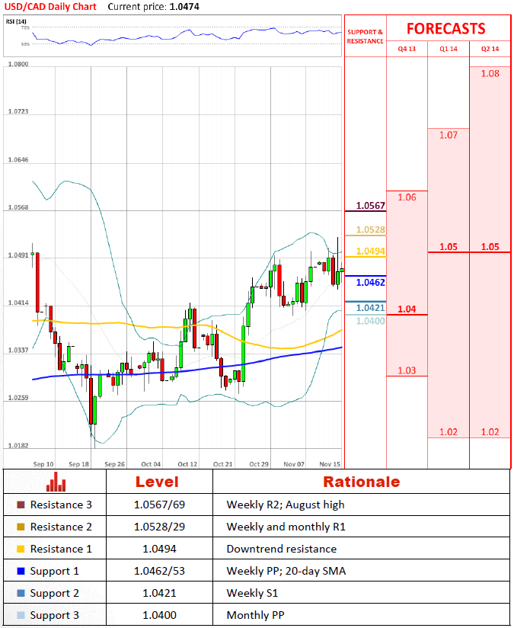The width and height of the screenshot is (514, 628).
Task: Click the Nov 15 date axis label
Action: point(330,464)
